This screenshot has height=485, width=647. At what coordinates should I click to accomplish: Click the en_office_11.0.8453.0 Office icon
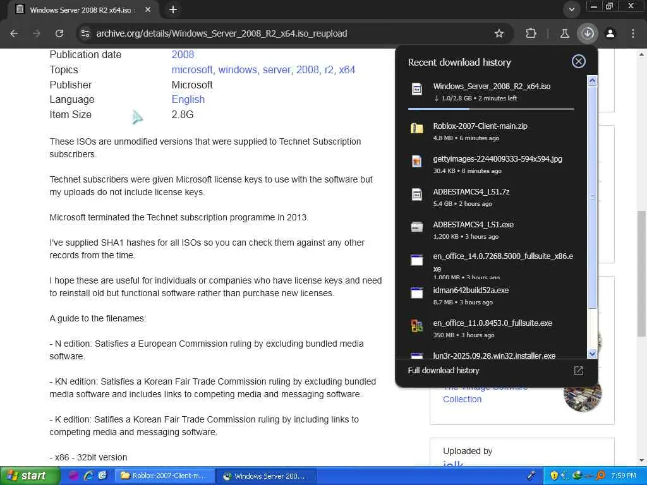(x=417, y=326)
